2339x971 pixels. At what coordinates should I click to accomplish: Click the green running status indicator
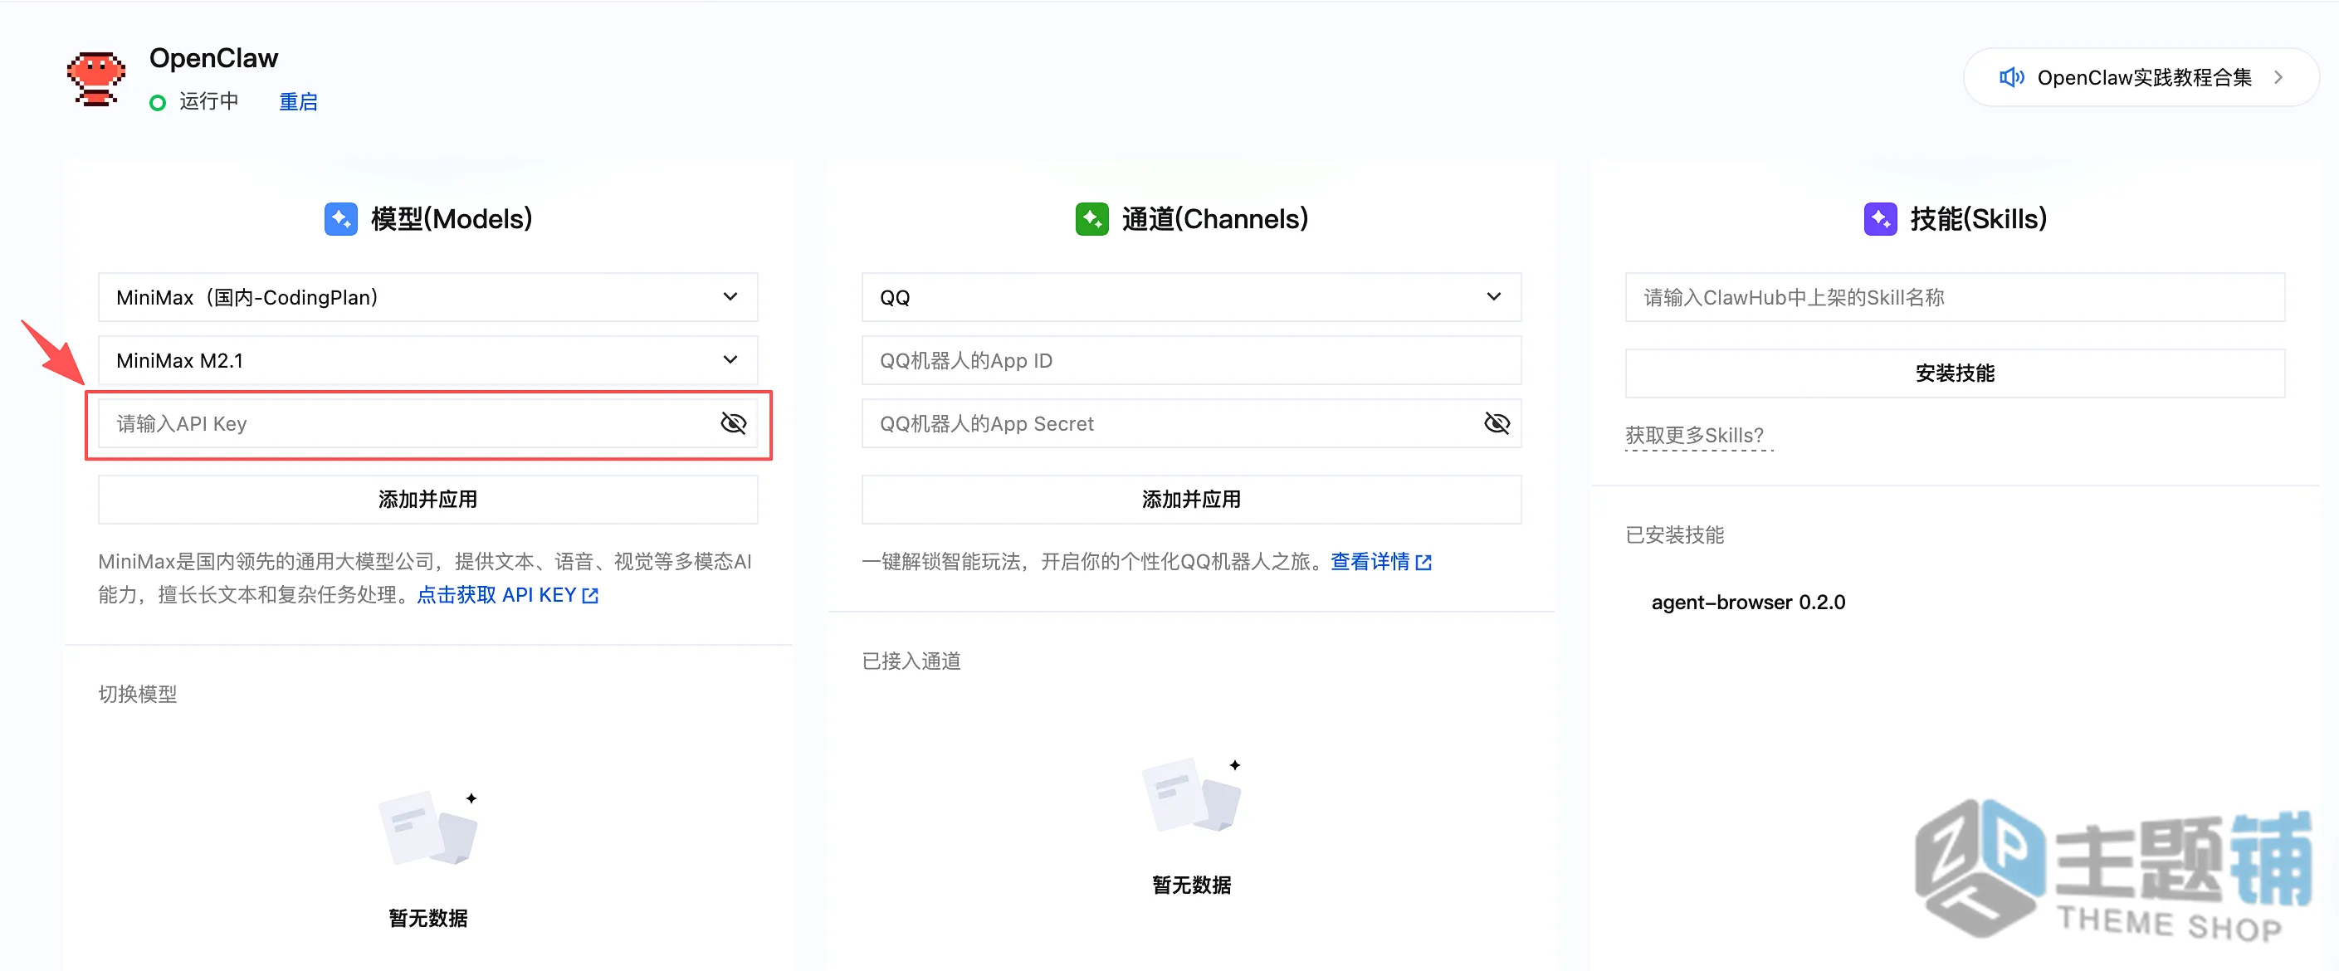point(158,103)
